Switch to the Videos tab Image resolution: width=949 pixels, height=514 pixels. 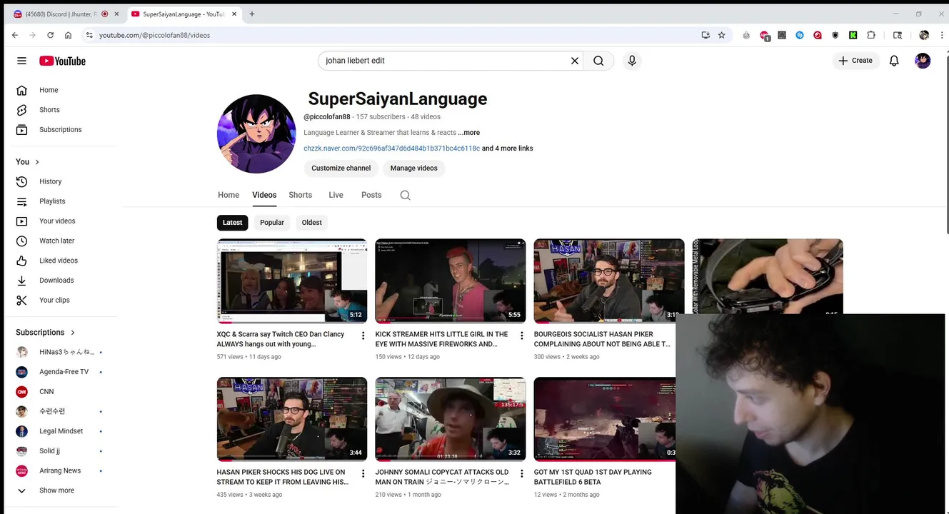[x=264, y=195]
